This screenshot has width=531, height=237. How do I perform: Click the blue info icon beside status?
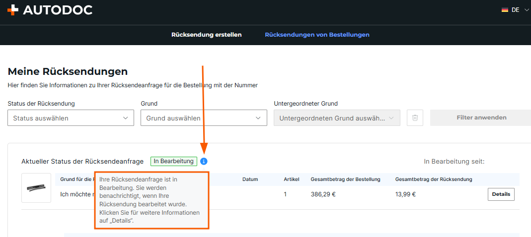pos(204,161)
